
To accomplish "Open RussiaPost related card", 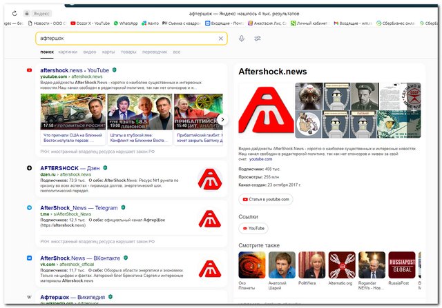I will pyautogui.click(x=402, y=269).
